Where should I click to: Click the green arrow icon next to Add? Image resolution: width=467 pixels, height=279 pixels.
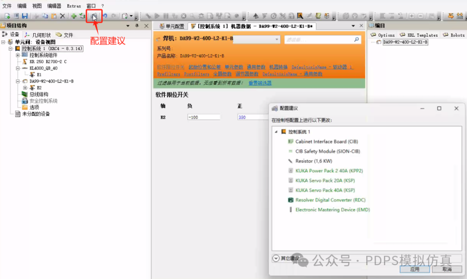pos(83,16)
